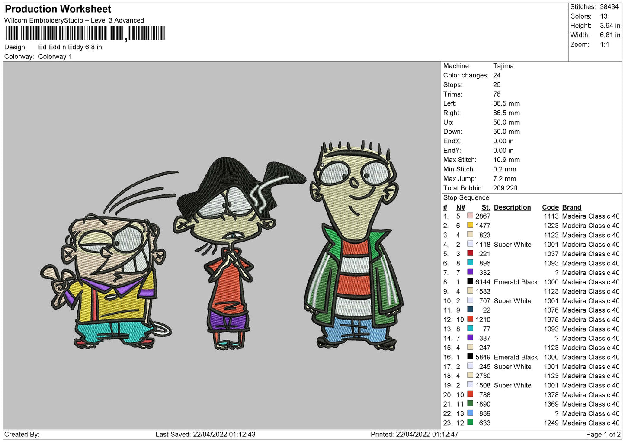This screenshot has height=442, width=625.
Task: Click the Brand column header
Action: [x=571, y=207]
